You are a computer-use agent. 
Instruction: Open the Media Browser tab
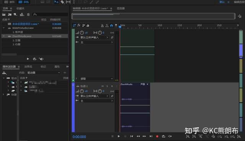point(9,67)
